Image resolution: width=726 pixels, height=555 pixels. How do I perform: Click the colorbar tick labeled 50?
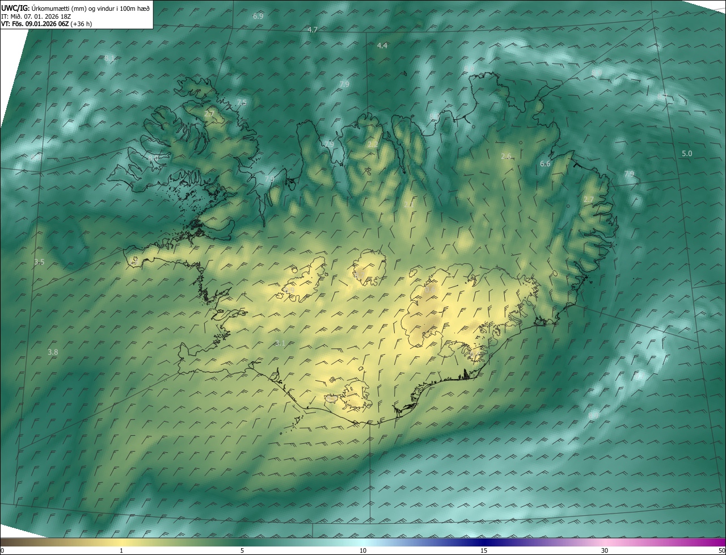tap(721, 550)
